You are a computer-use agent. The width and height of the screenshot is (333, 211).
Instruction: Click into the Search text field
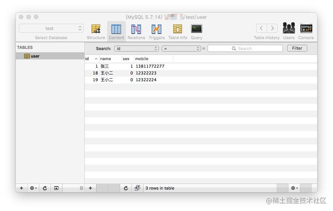tap(245, 49)
